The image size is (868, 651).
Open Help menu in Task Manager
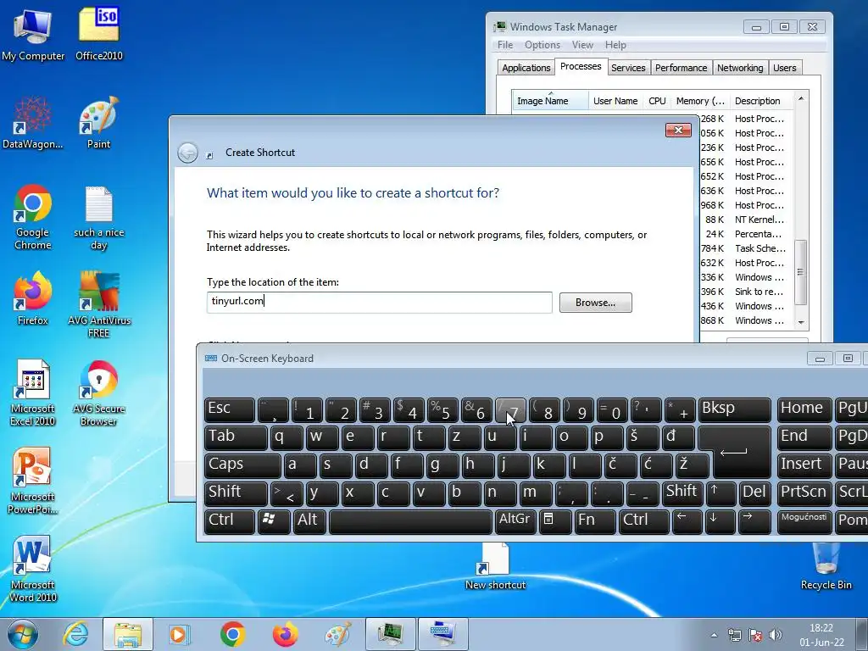[x=615, y=45]
